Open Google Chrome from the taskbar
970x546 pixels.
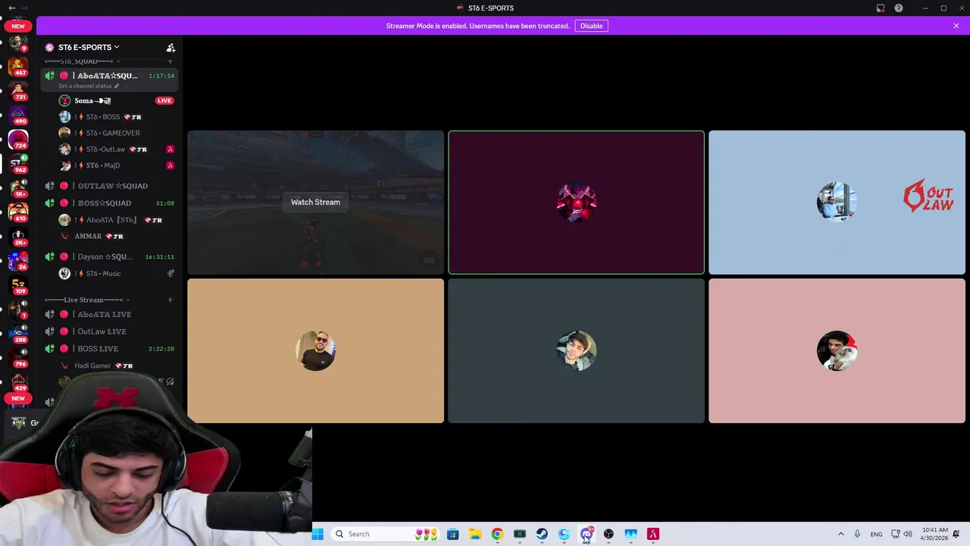497,534
